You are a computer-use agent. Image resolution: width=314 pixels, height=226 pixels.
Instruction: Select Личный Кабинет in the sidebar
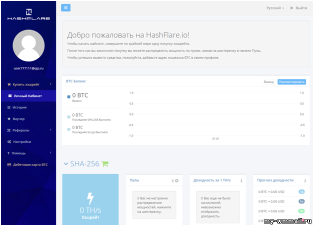pyautogui.click(x=28, y=96)
